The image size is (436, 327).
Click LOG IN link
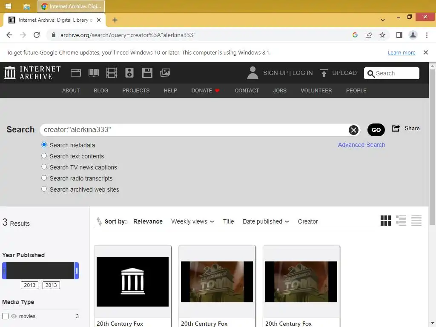coord(303,73)
